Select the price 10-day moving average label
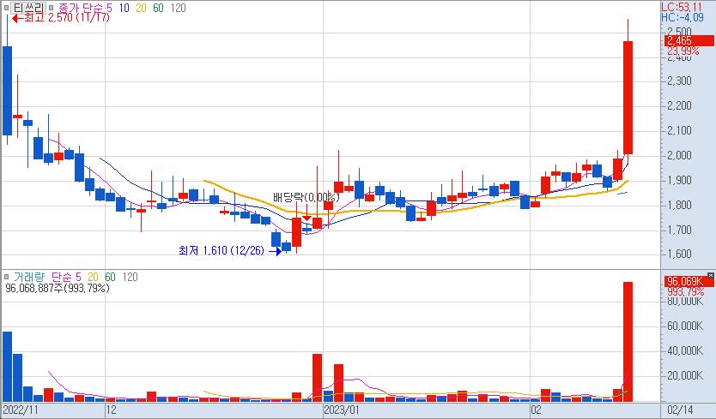The width and height of the screenshot is (716, 419). [124, 8]
